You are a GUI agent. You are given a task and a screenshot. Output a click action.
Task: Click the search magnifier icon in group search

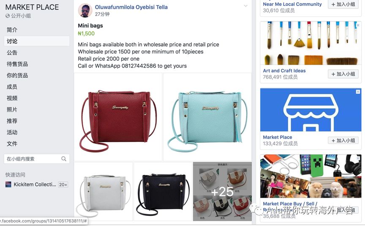[x=63, y=159]
